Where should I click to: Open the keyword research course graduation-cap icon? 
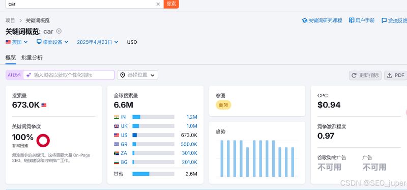tap(304, 20)
